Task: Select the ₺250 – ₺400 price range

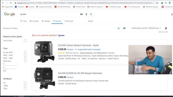Action: [25, 55]
